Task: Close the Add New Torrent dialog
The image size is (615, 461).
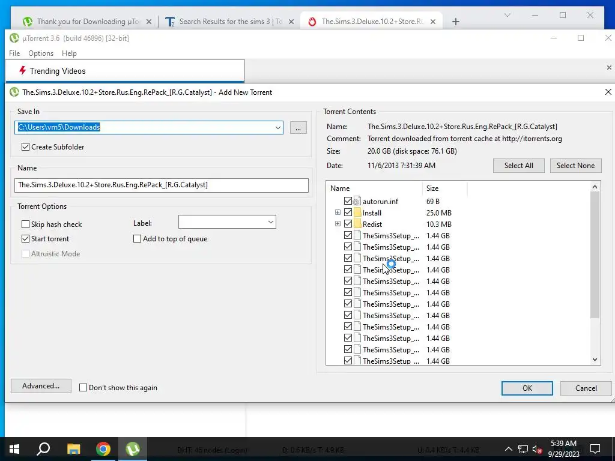Action: (x=608, y=92)
